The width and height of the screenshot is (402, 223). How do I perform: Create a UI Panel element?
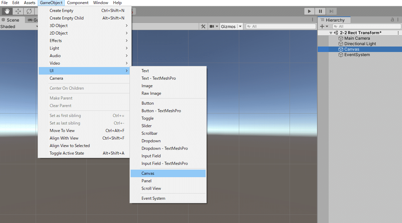point(168,181)
